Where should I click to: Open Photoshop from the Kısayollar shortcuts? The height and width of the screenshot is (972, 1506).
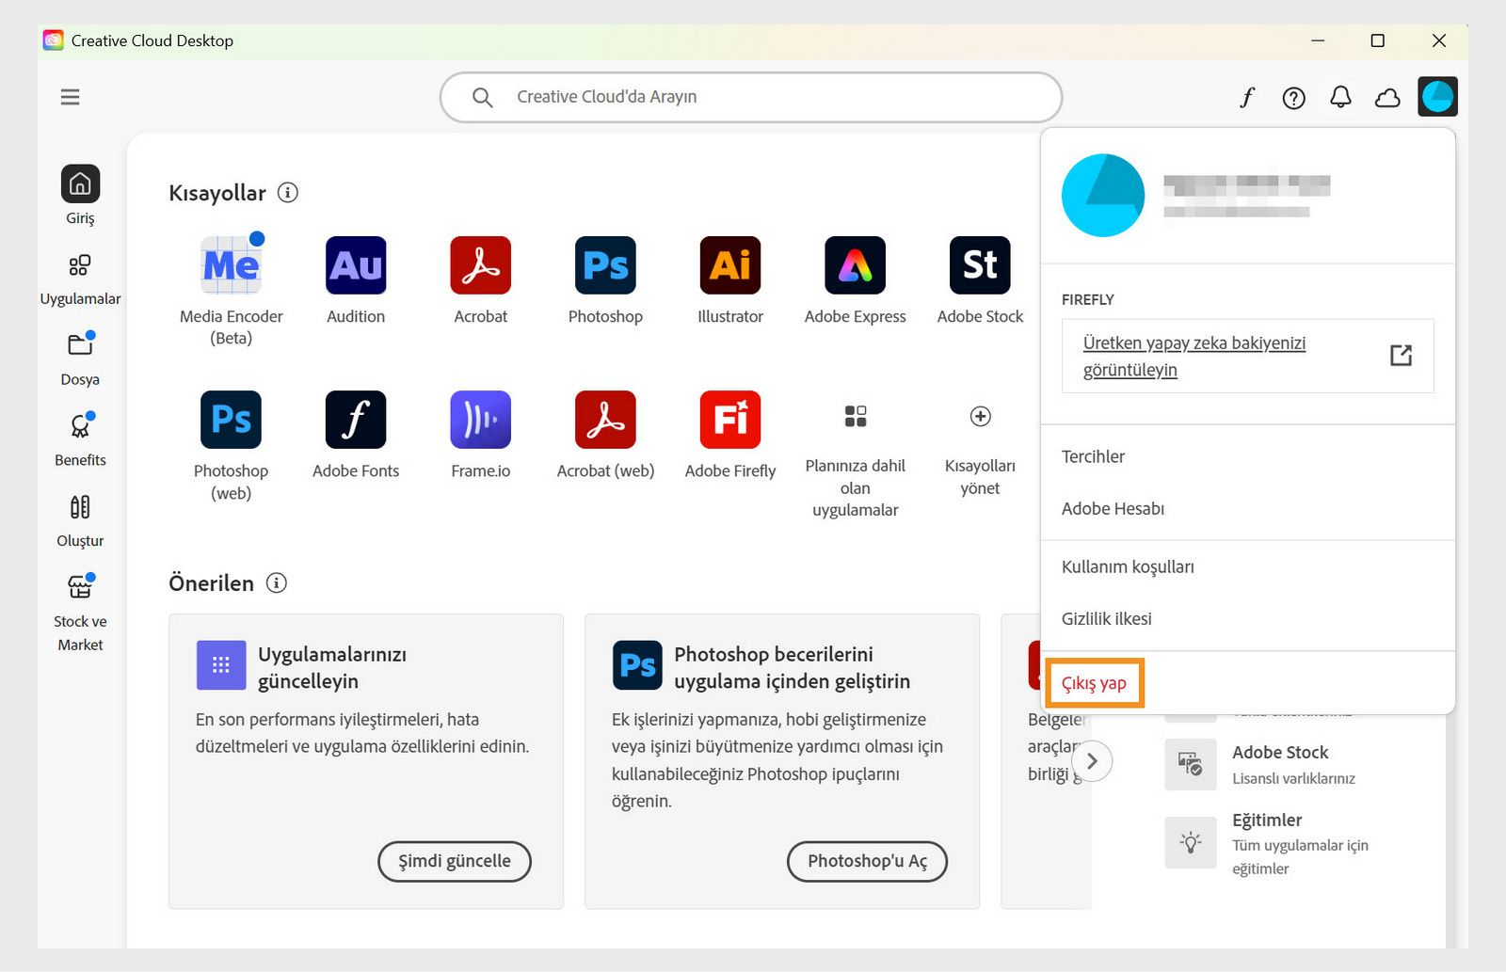coord(604,266)
